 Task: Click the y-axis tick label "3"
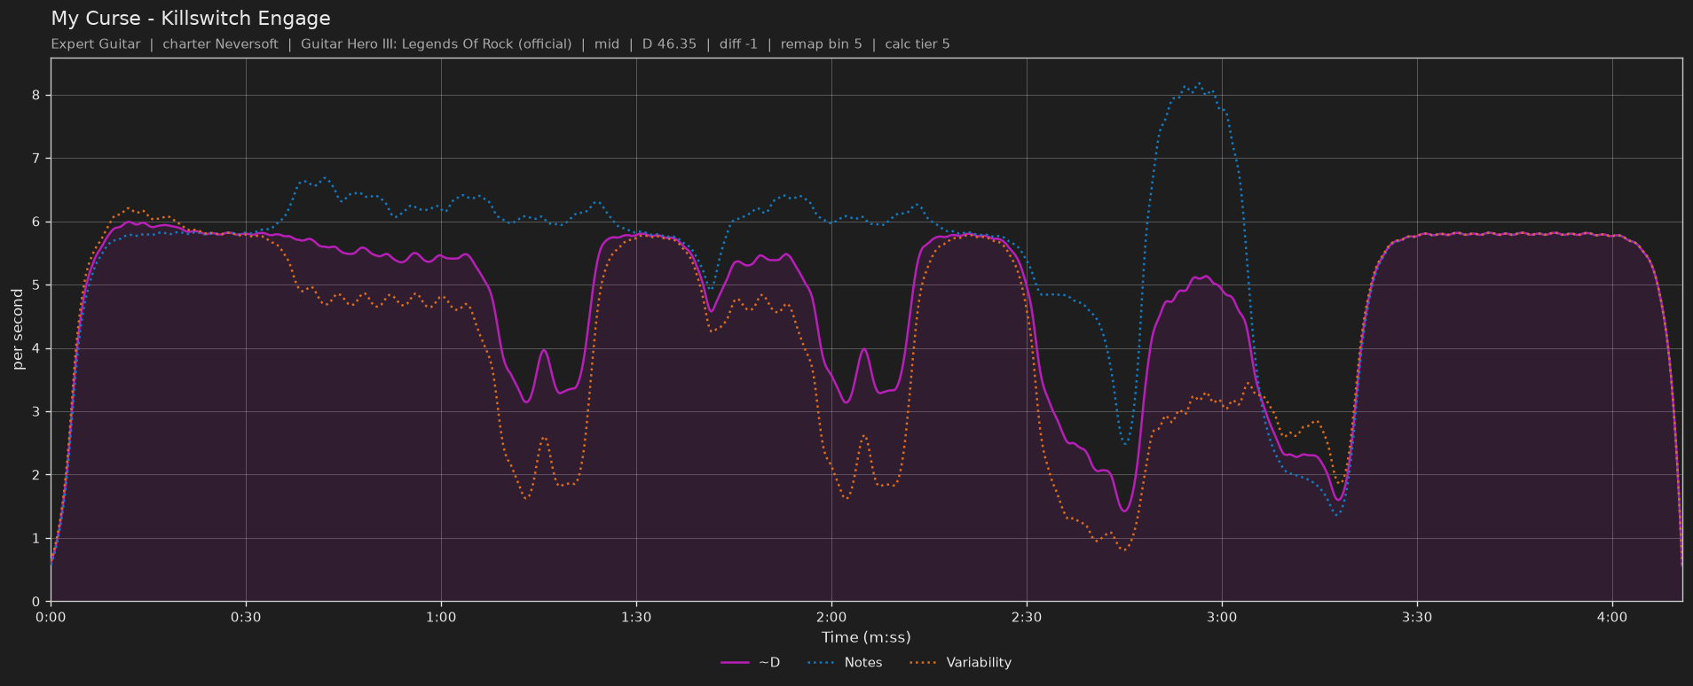[36, 412]
